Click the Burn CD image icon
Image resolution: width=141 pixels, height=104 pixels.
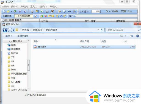pyautogui.click(x=52, y=11)
